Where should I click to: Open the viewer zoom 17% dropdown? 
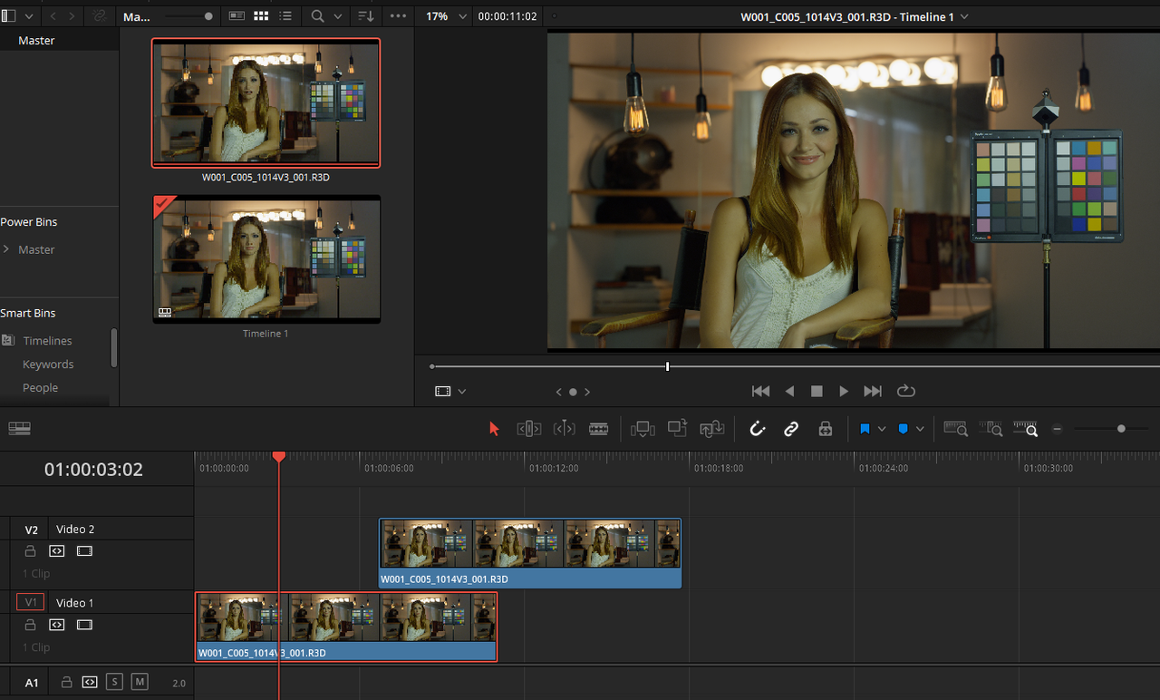click(x=446, y=16)
